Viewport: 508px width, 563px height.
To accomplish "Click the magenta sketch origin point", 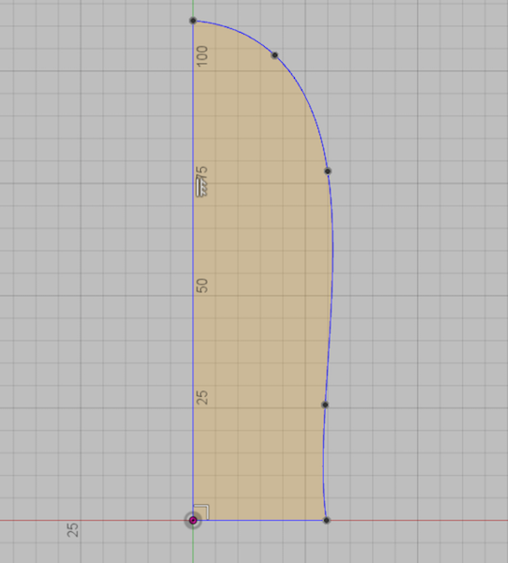I will tap(192, 520).
